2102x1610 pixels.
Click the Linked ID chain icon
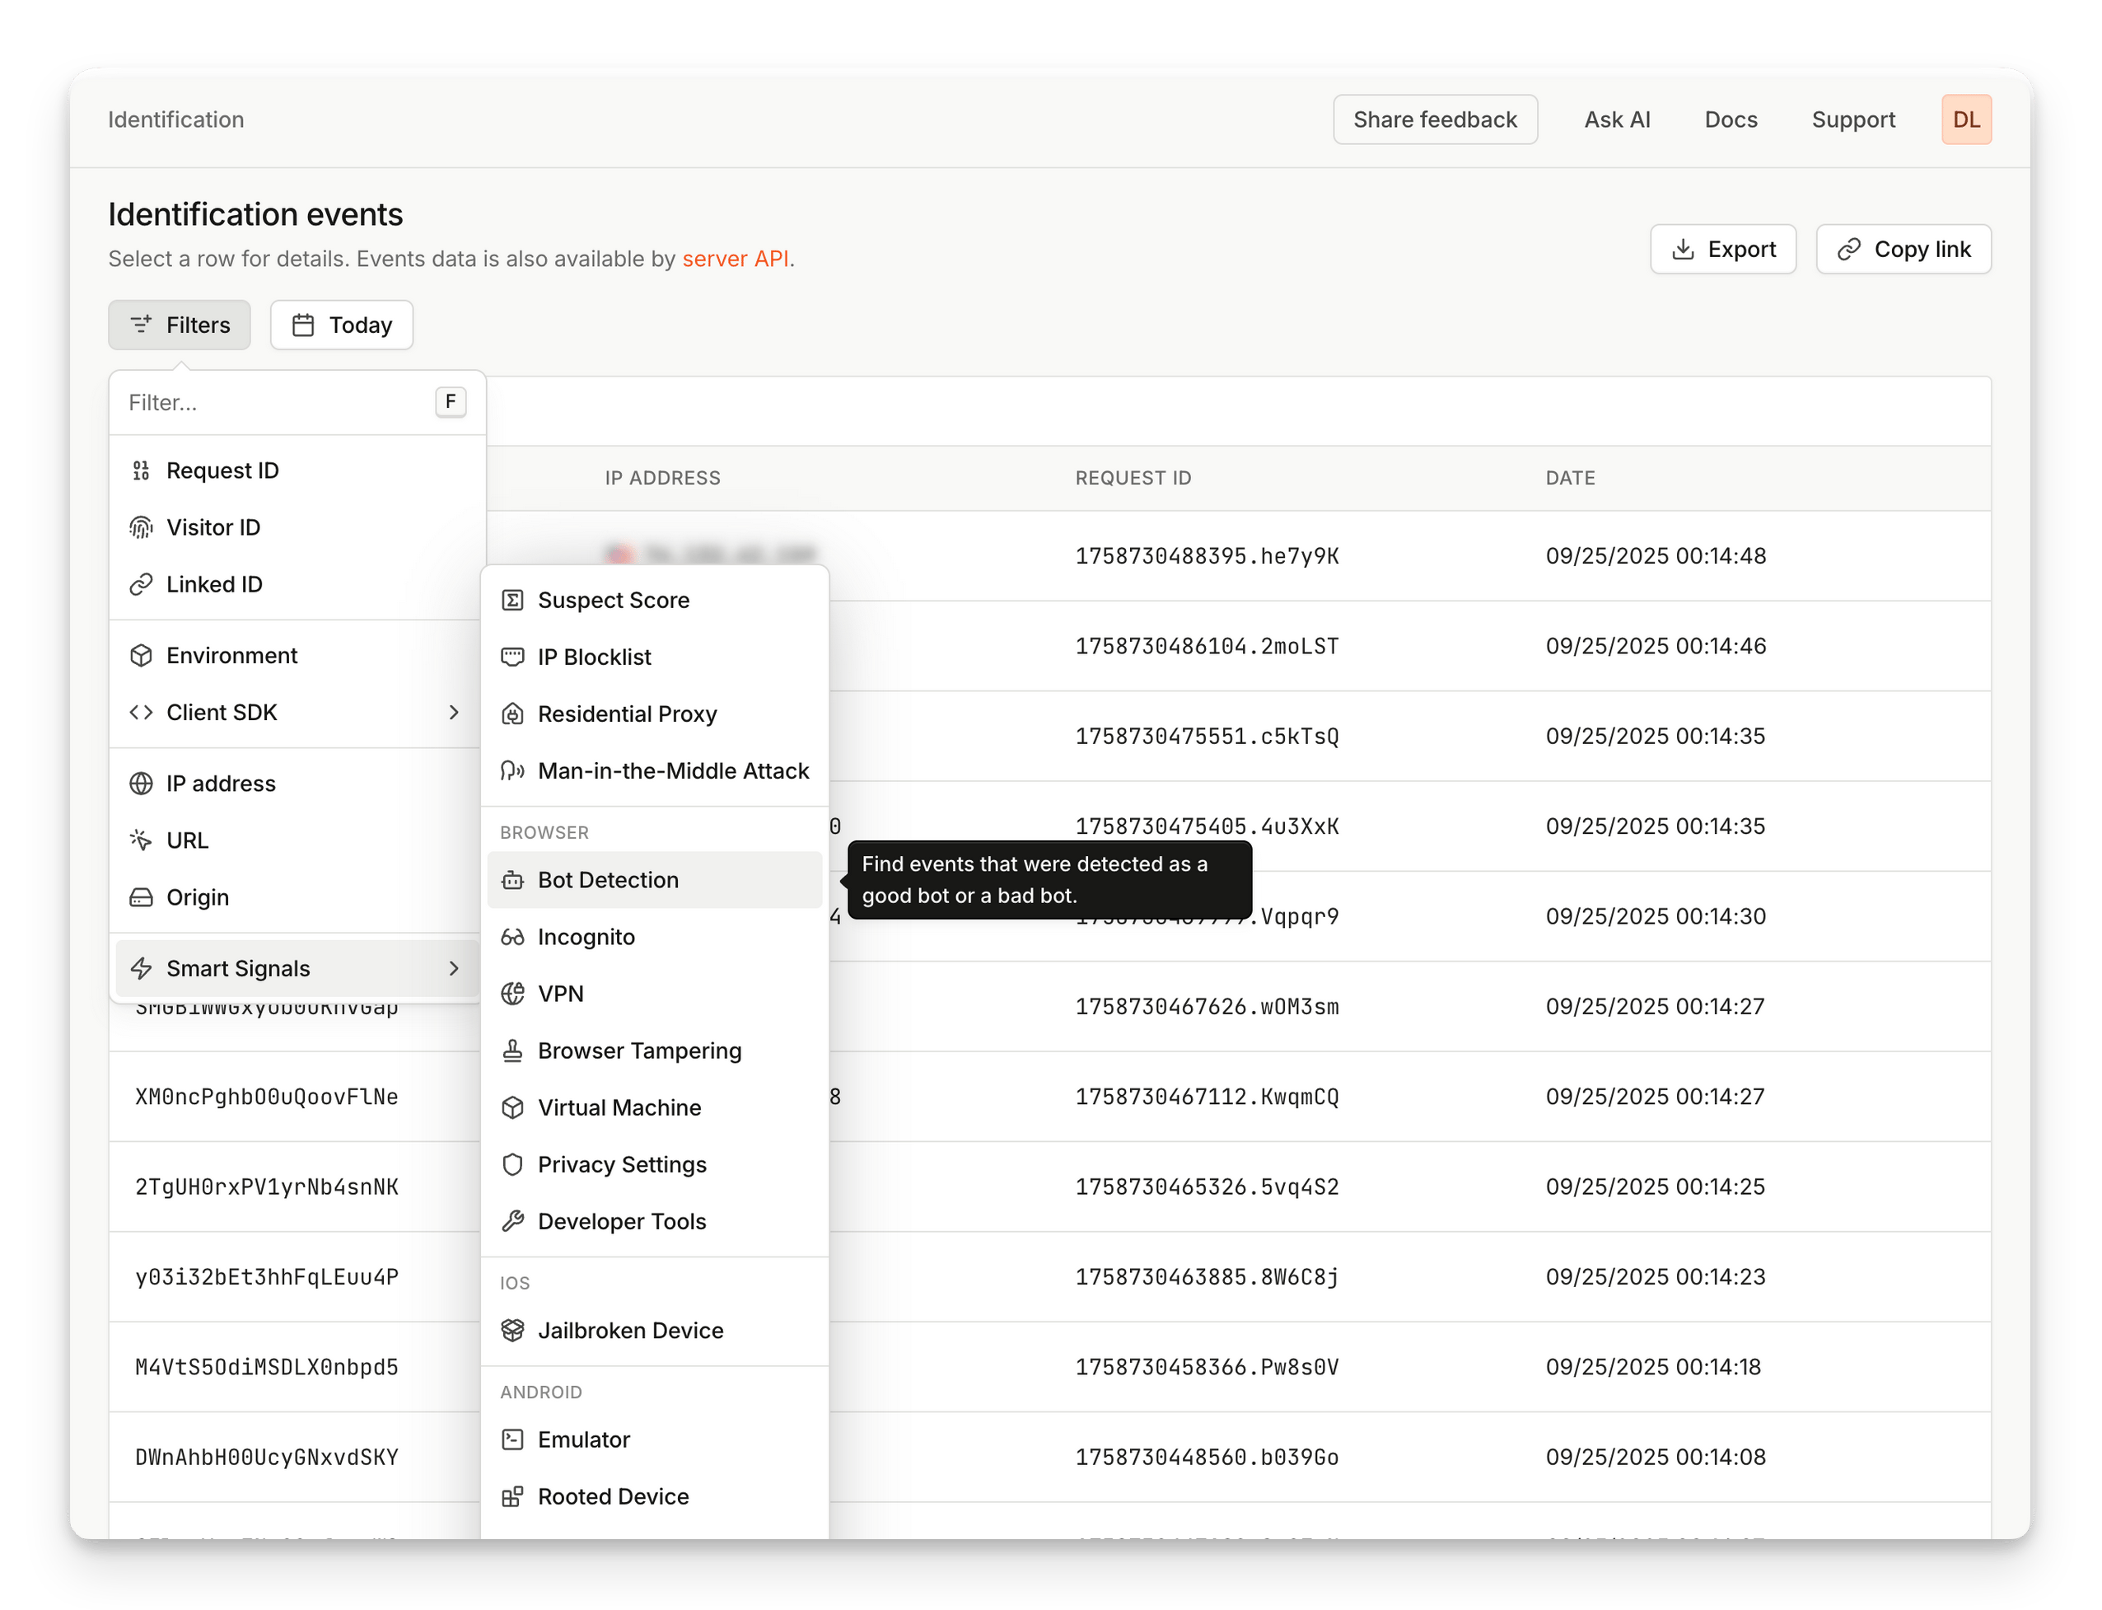coord(141,584)
